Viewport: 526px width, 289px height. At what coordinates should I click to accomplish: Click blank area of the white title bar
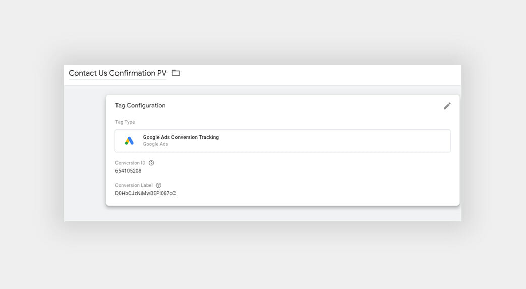pyautogui.click(x=319, y=75)
